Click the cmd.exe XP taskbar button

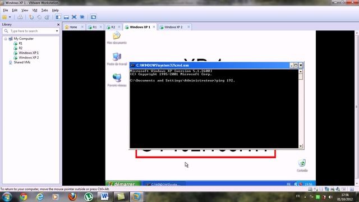(x=164, y=184)
